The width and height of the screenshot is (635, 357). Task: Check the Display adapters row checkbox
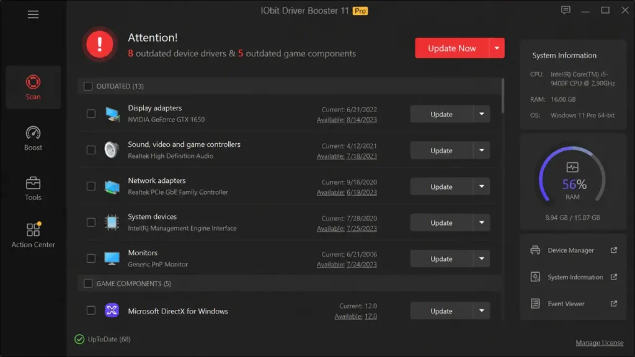[x=91, y=114]
